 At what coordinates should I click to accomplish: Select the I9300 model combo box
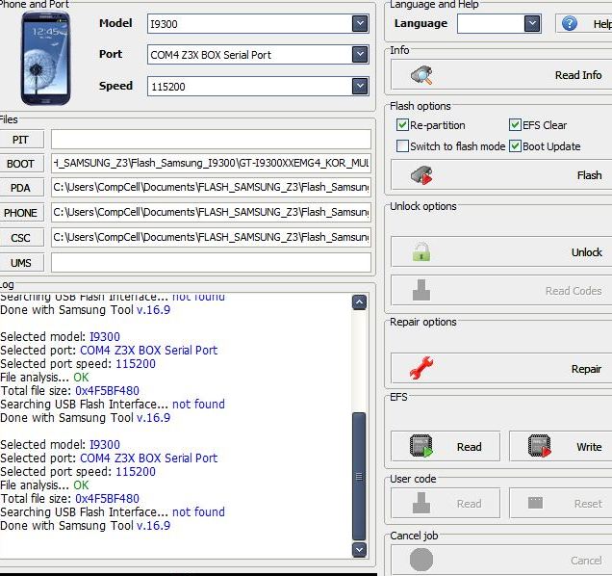258,23
